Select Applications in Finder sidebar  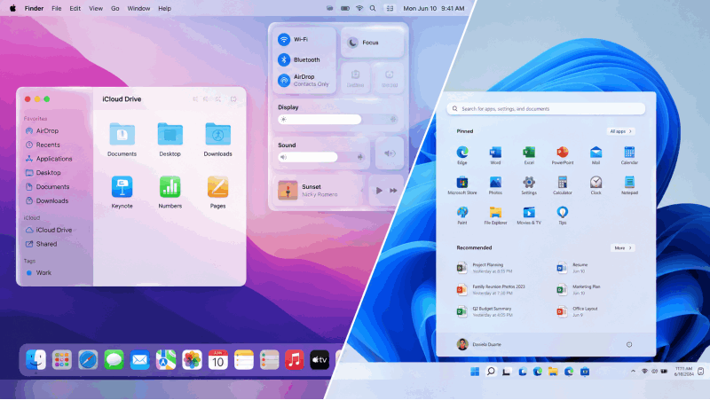tap(54, 159)
